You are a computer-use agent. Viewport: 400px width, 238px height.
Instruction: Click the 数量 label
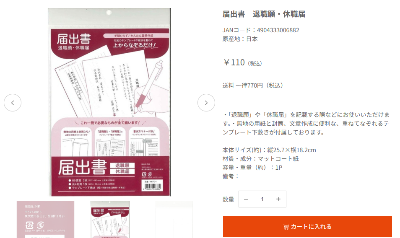pos(229,199)
